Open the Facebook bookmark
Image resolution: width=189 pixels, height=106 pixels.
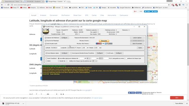(5, 7)
